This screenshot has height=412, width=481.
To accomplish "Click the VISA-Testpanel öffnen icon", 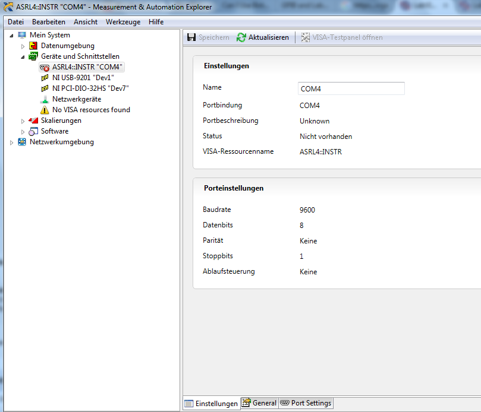I will [x=306, y=37].
